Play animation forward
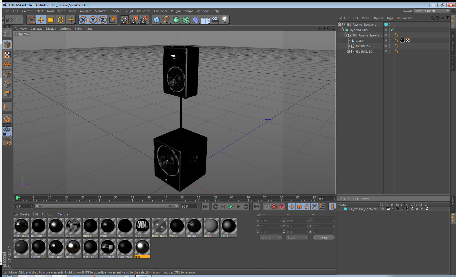Screen dimensions: 456x277 tap(231, 207)
